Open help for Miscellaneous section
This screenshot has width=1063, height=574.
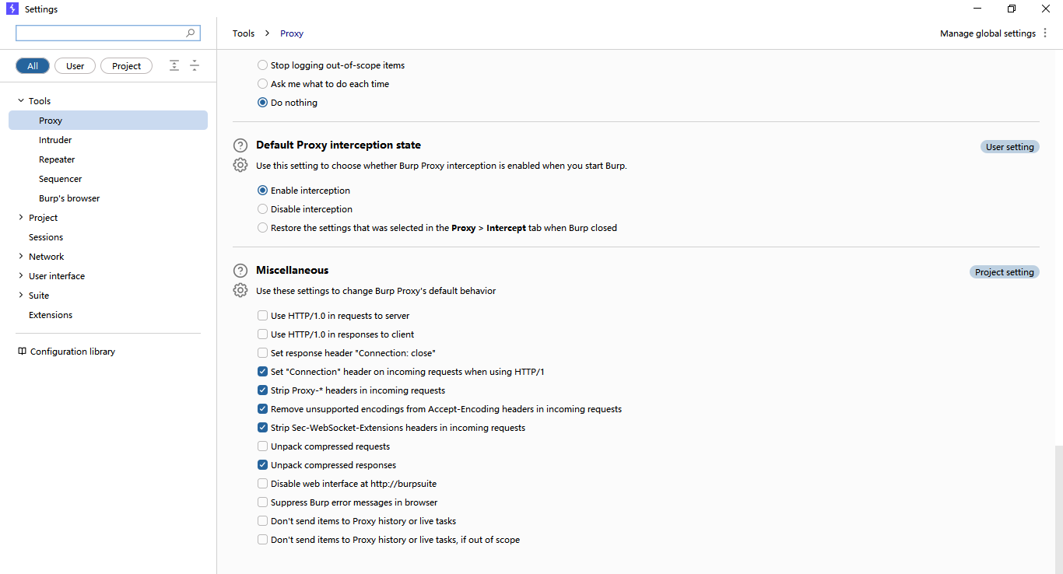(240, 271)
